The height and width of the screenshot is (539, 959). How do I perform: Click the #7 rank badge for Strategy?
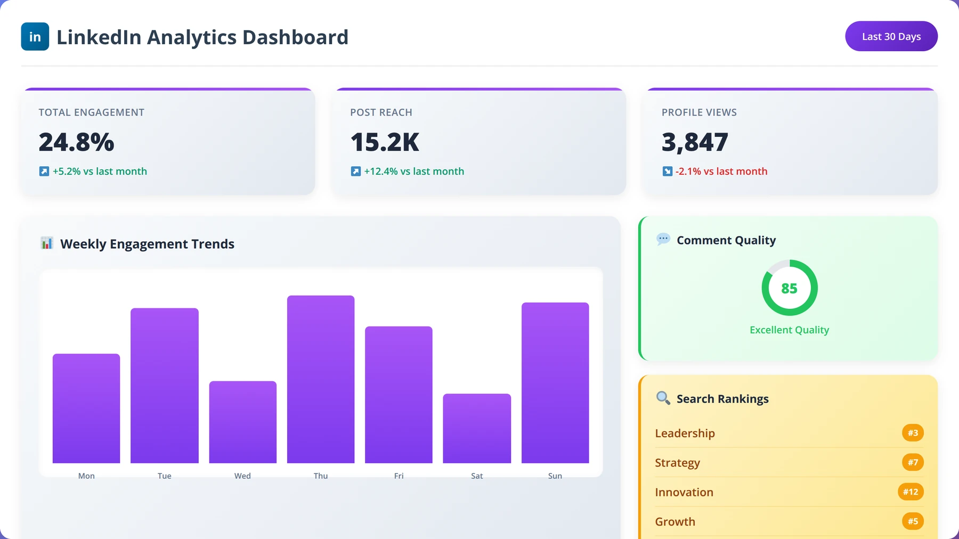[x=913, y=462]
